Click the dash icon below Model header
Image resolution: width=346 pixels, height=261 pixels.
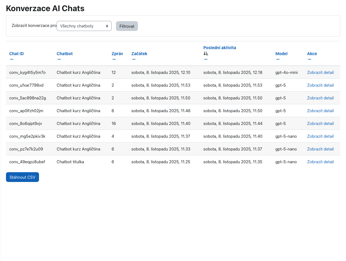[278, 59]
